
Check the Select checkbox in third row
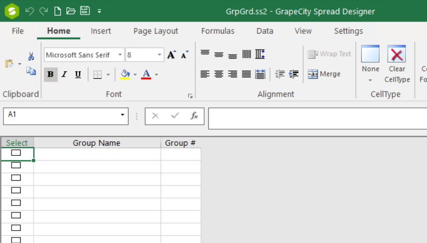click(16, 178)
